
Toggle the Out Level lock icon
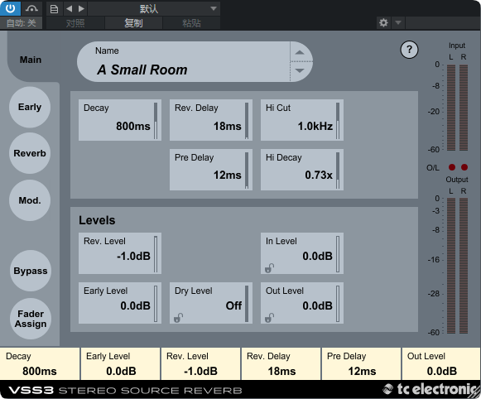[x=269, y=318]
